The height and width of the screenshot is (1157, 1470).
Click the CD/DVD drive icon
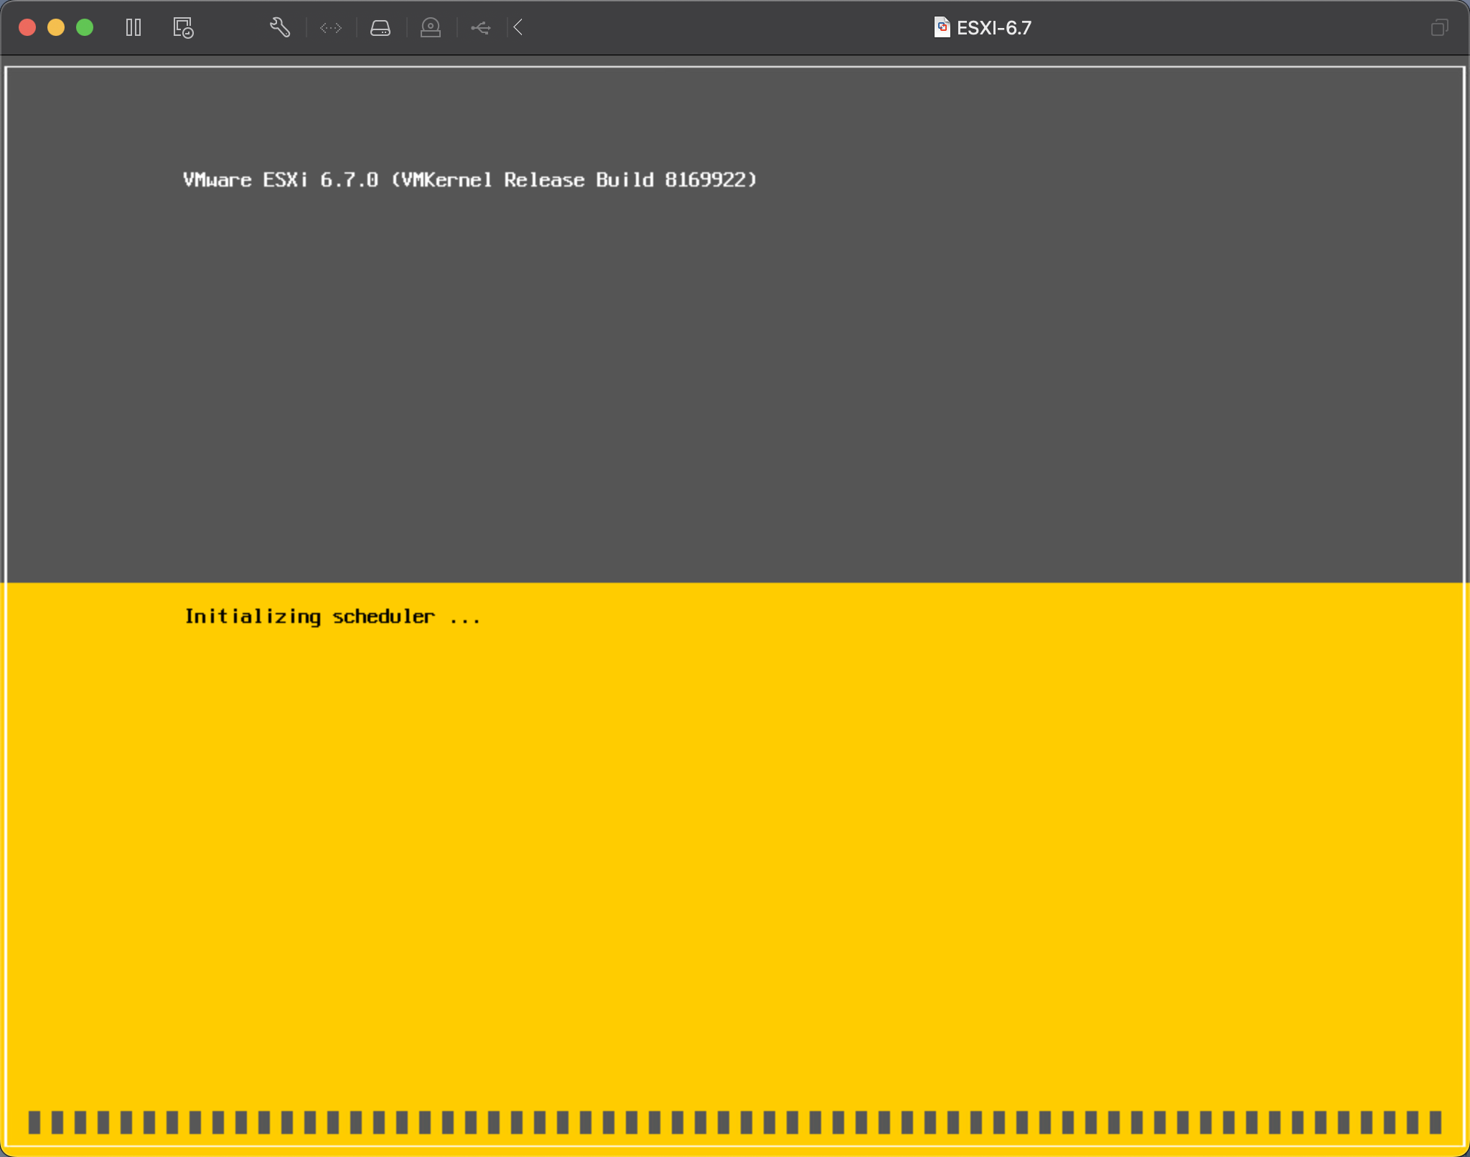[x=431, y=28]
